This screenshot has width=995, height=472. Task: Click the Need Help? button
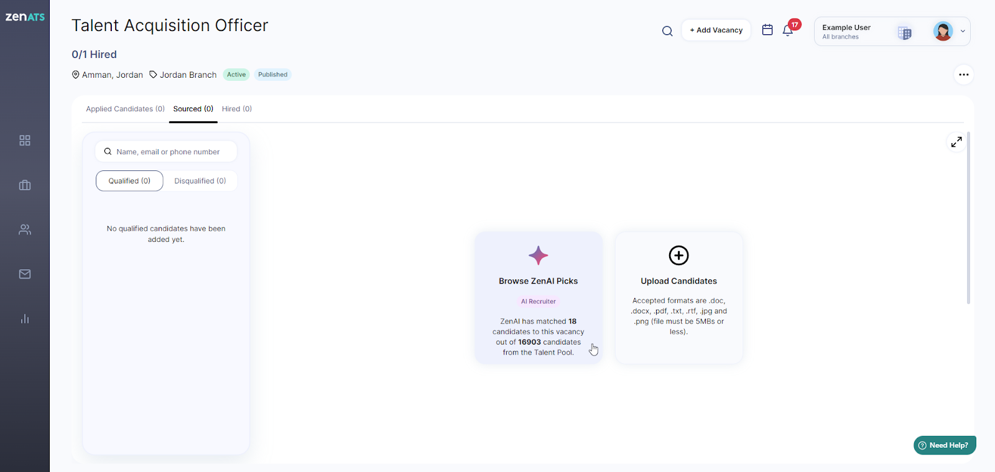[945, 445]
